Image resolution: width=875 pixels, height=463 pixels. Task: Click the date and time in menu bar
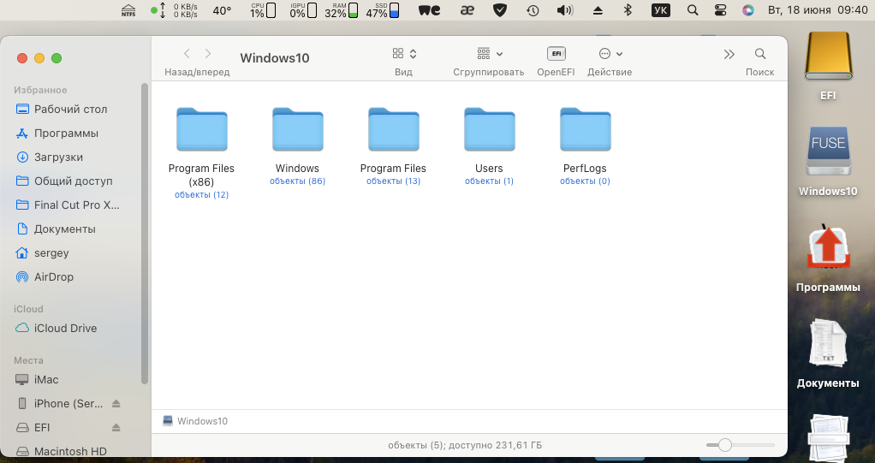(x=818, y=10)
